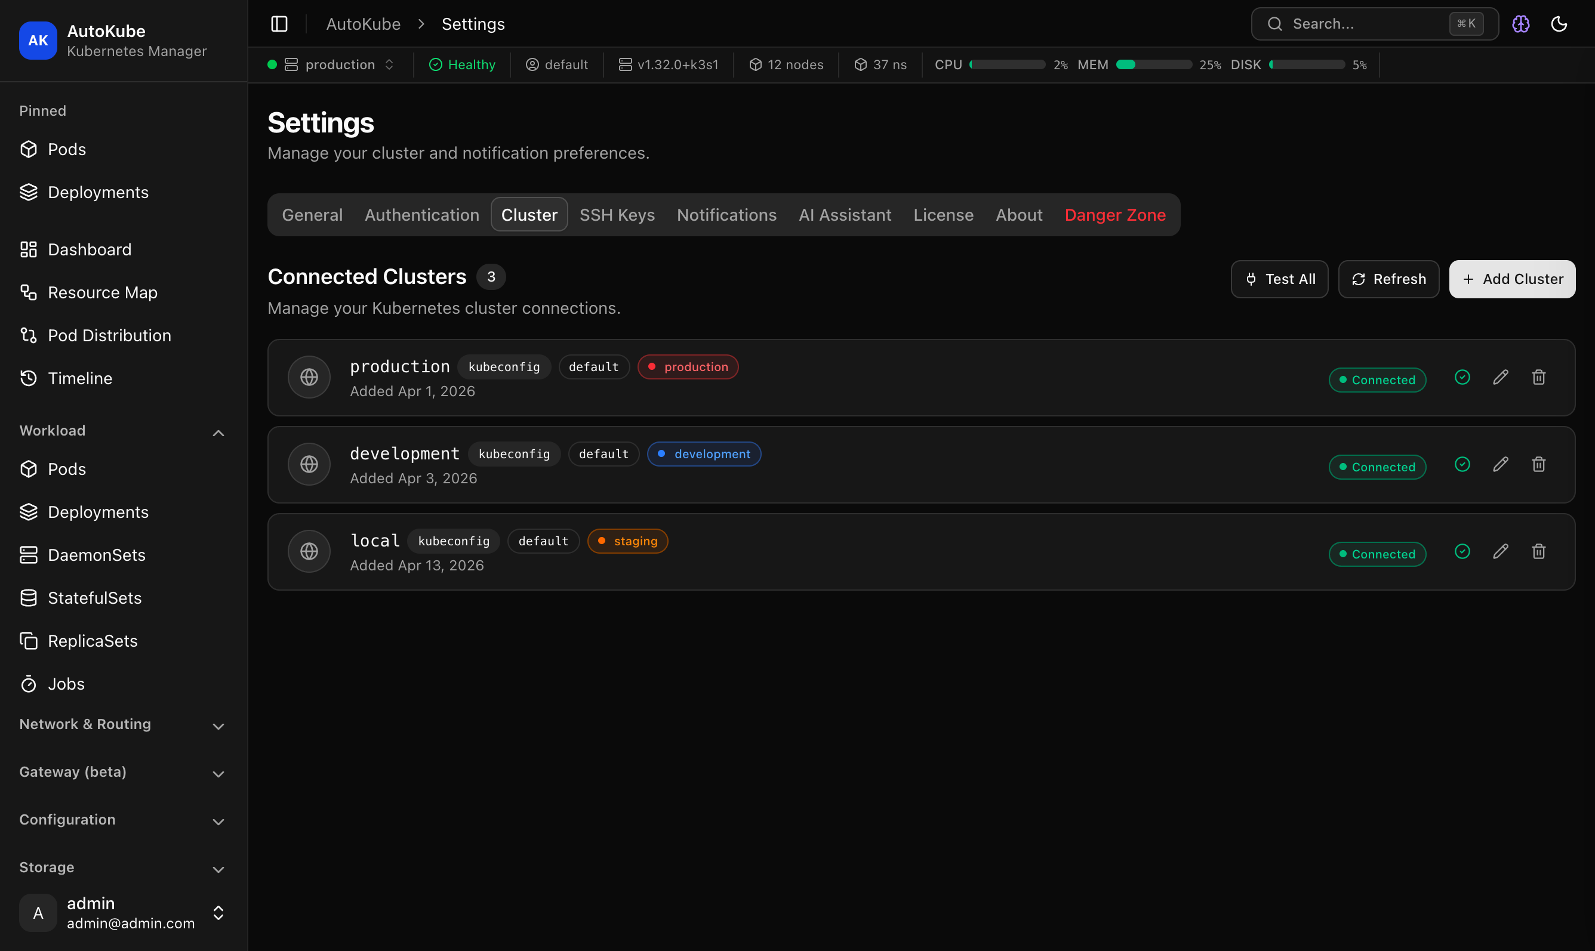Test connection for production cluster
Image resolution: width=1595 pixels, height=951 pixels.
coord(1462,378)
